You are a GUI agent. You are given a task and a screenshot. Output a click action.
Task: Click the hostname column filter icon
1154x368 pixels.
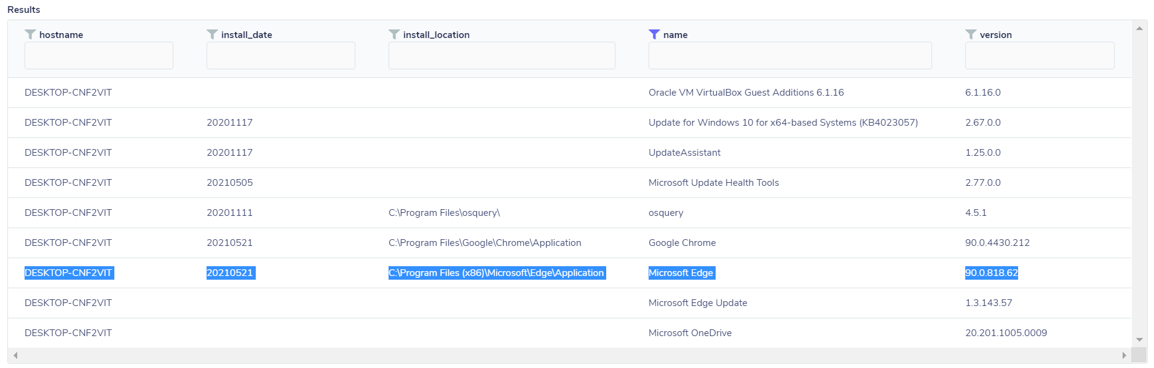pos(30,34)
